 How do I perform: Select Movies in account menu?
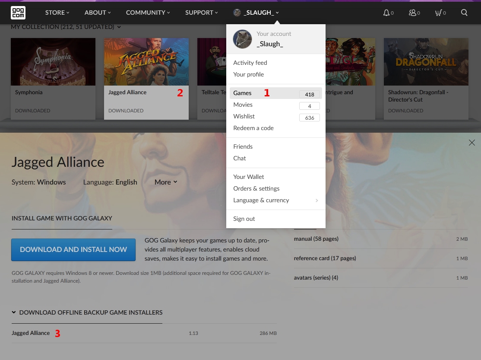[x=276, y=105]
